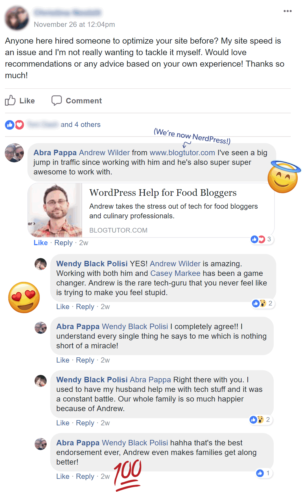This screenshot has height=492, width=305.
Task: Click Andrew's photo in the link preview
Action: click(55, 210)
